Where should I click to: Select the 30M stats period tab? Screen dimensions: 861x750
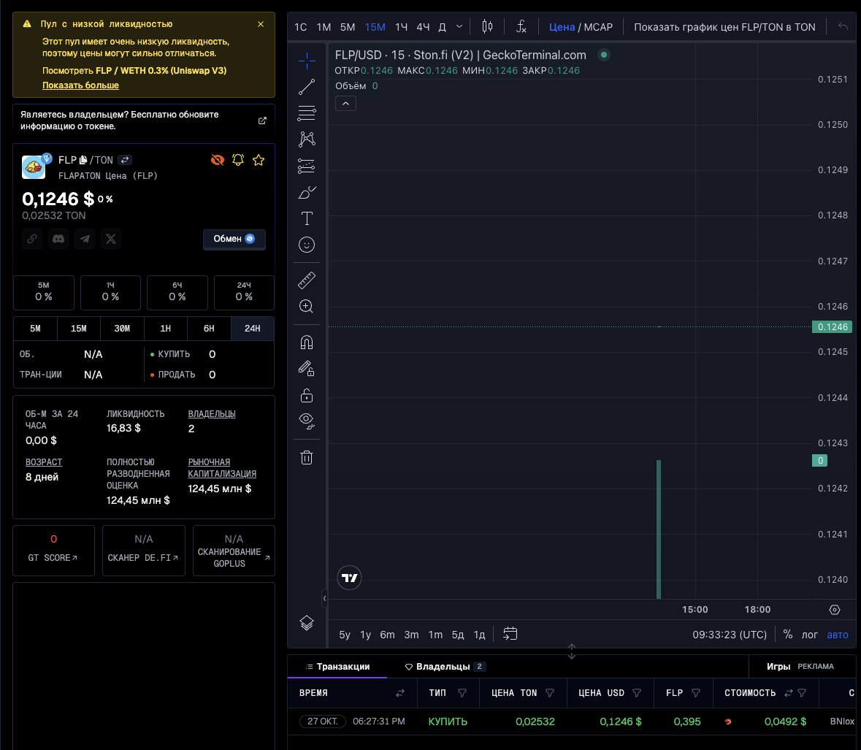[x=122, y=329]
